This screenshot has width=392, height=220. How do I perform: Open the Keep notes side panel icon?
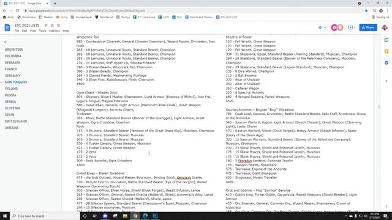[386, 51]
